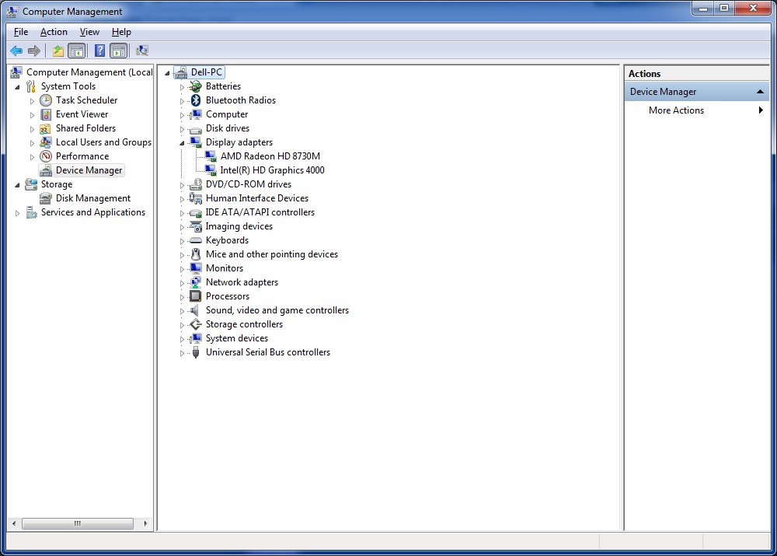This screenshot has width=777, height=556.
Task: Open the View menu
Action: (x=89, y=32)
